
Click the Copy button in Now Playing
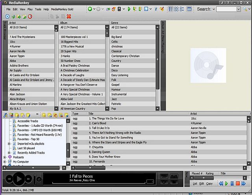tap(209, 184)
